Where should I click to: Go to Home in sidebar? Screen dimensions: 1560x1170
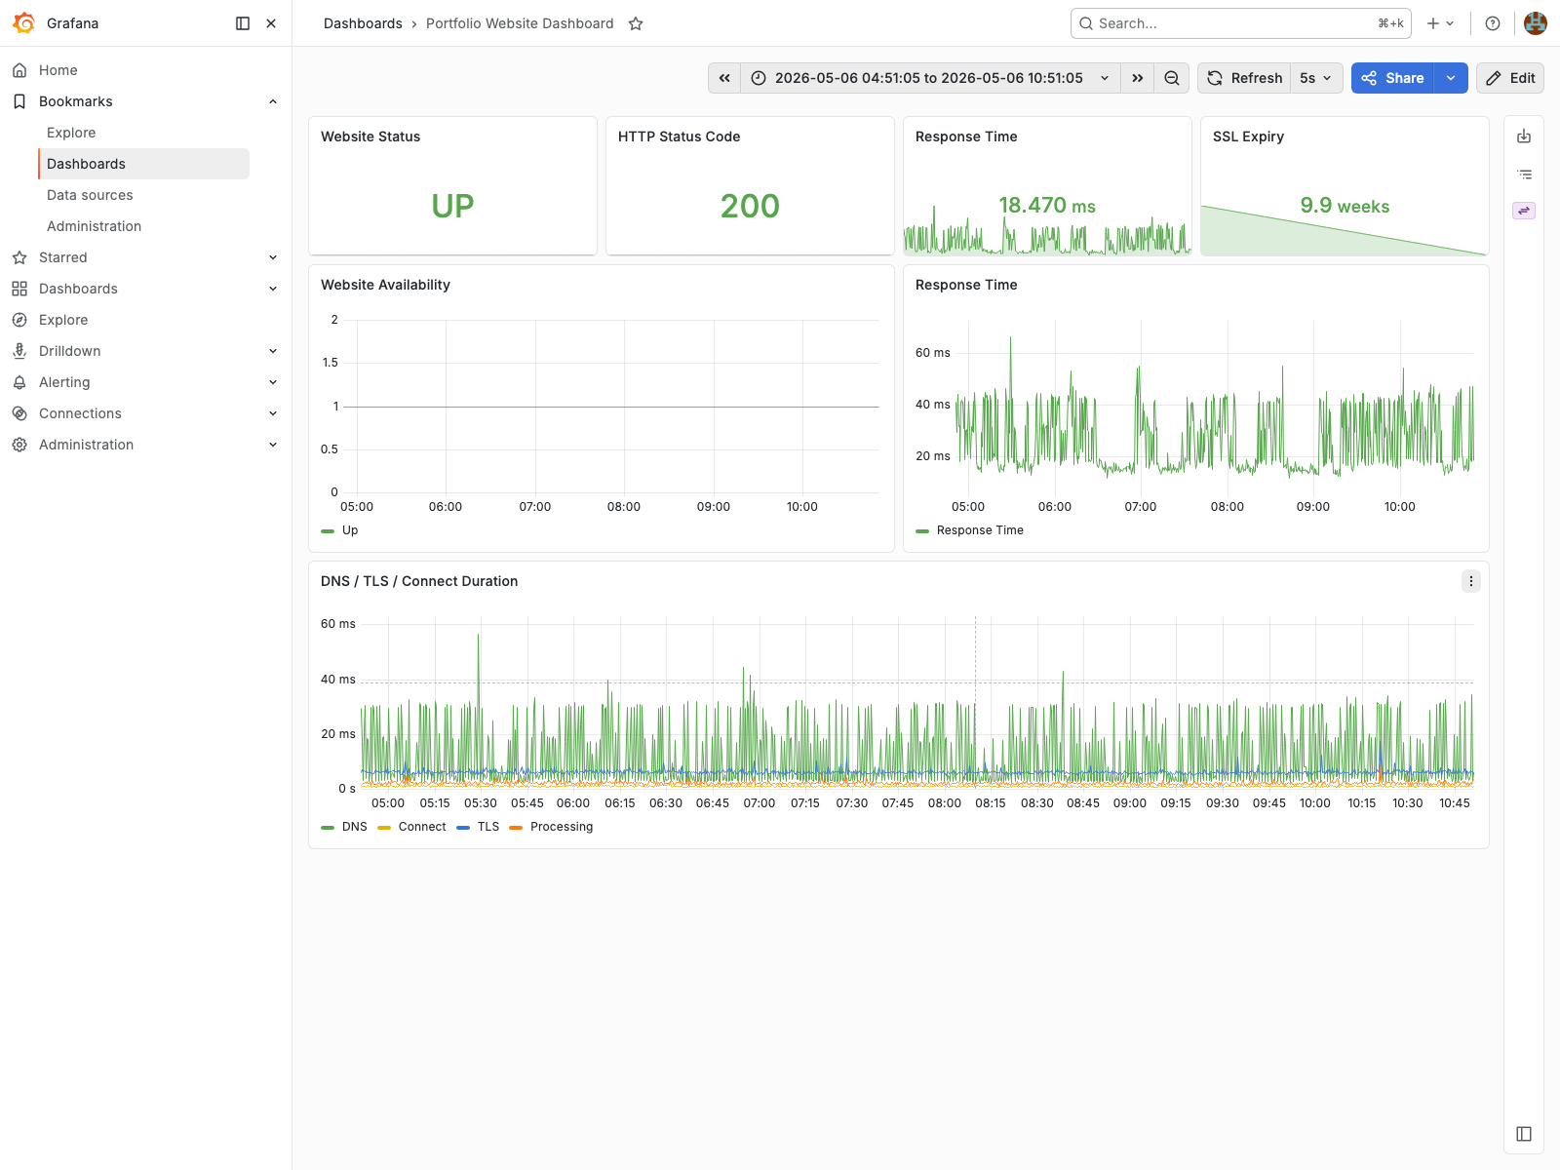58,70
